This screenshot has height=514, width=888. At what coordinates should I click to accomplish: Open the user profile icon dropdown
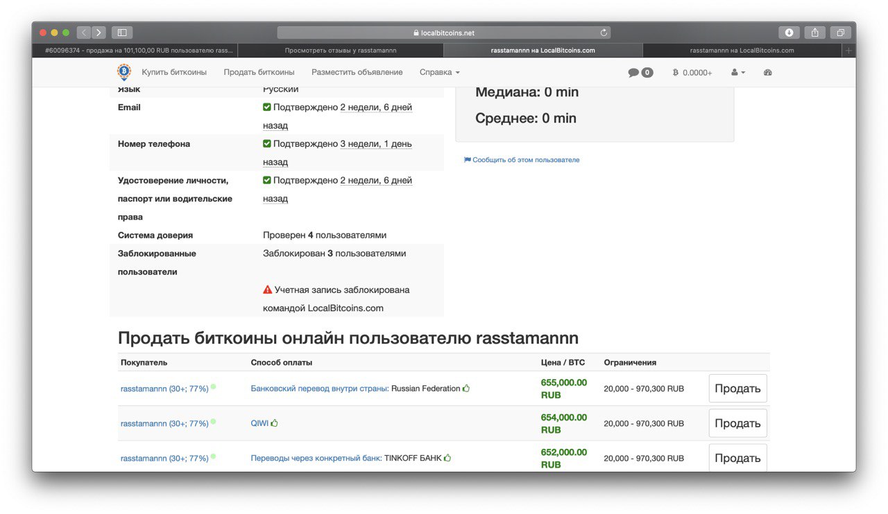coord(738,73)
